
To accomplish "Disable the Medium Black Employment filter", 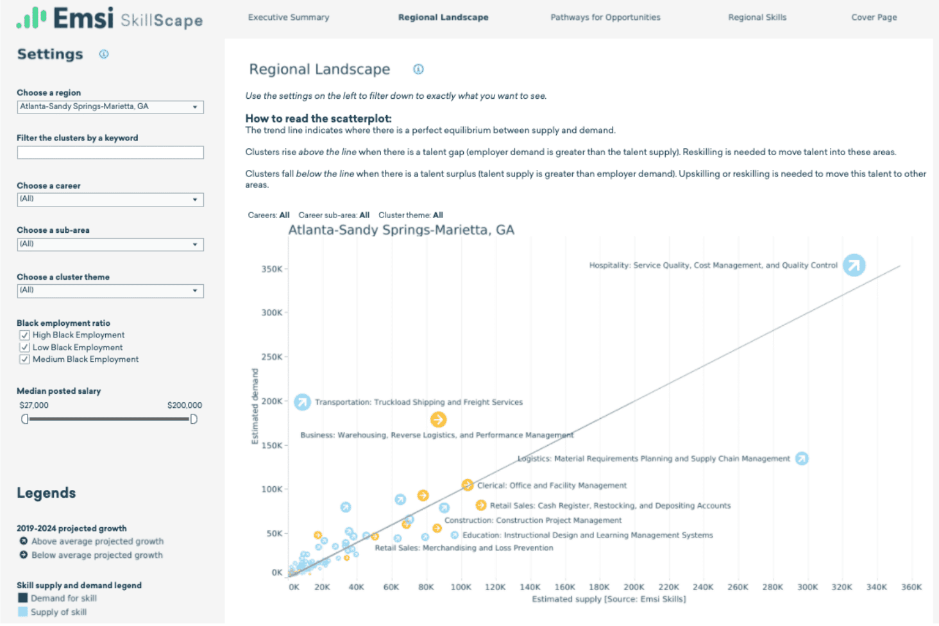I will pyautogui.click(x=24, y=359).
